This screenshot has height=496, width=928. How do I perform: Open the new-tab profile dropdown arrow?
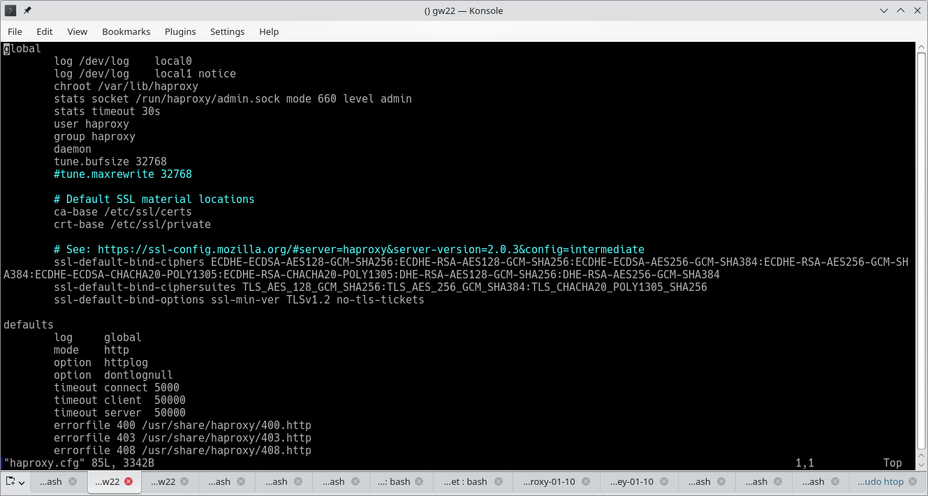tap(21, 482)
